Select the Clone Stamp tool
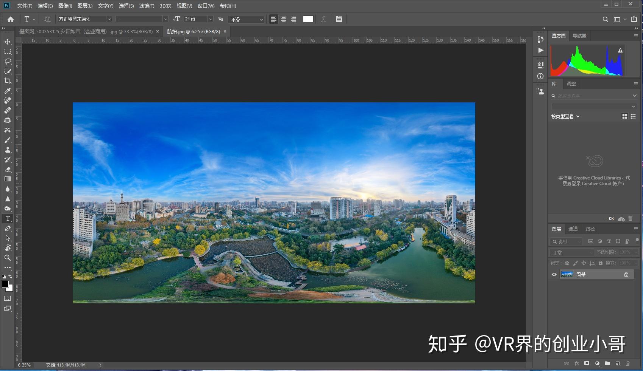Image resolution: width=643 pixels, height=371 pixels. point(8,150)
